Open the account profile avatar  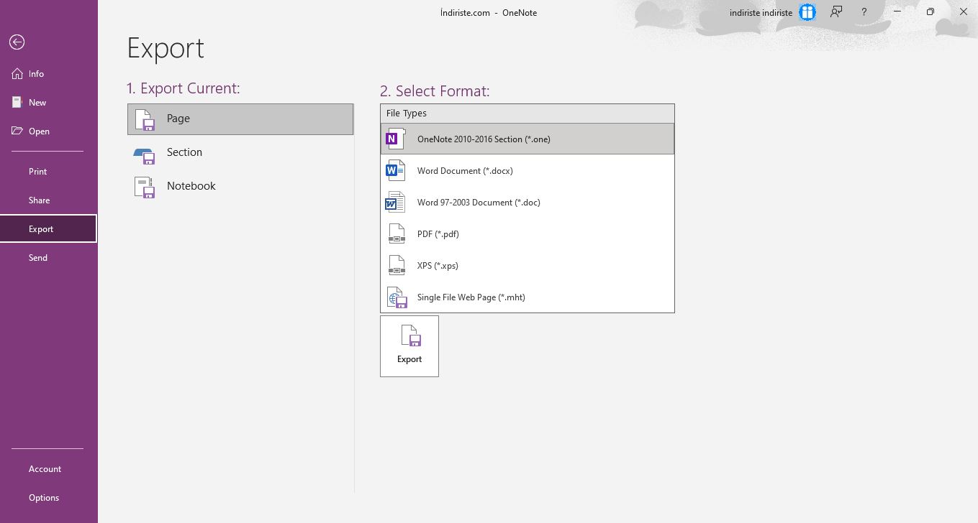click(807, 12)
